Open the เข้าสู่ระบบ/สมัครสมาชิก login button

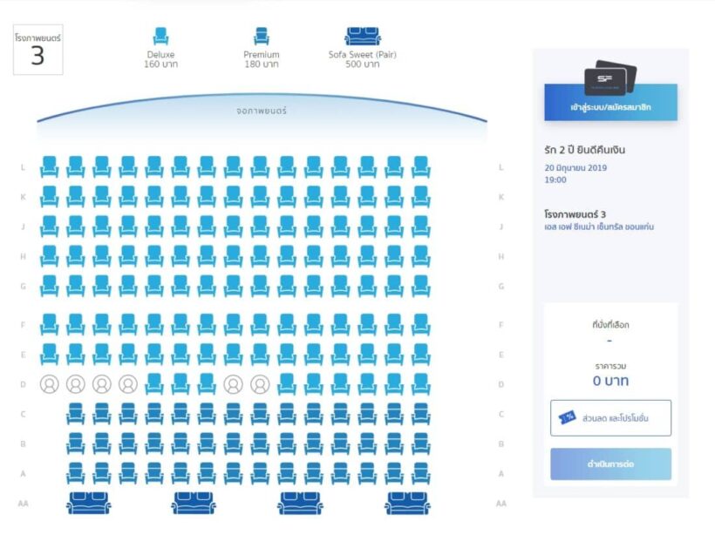(610, 109)
